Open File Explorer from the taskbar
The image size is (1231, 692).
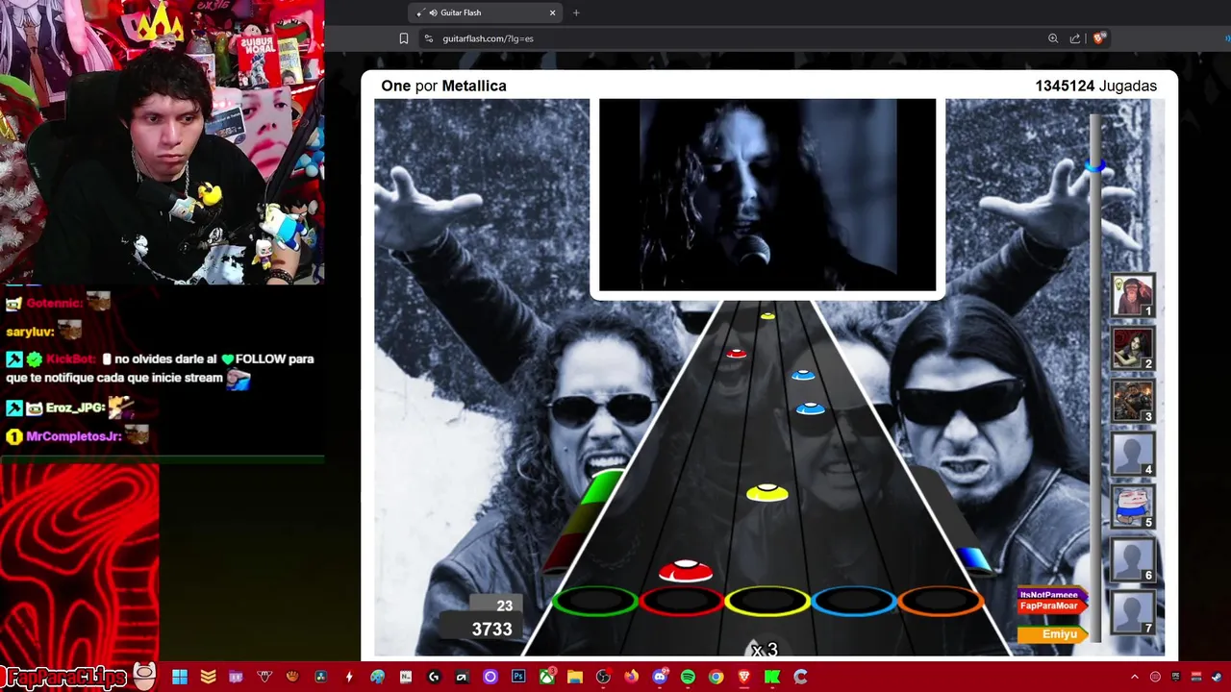(x=575, y=677)
